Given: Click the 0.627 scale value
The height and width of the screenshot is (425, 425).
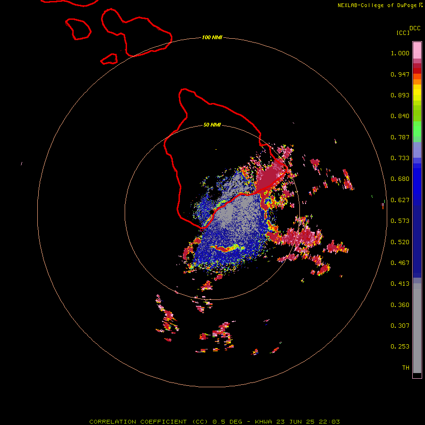Looking at the screenshot, I should point(400,200).
